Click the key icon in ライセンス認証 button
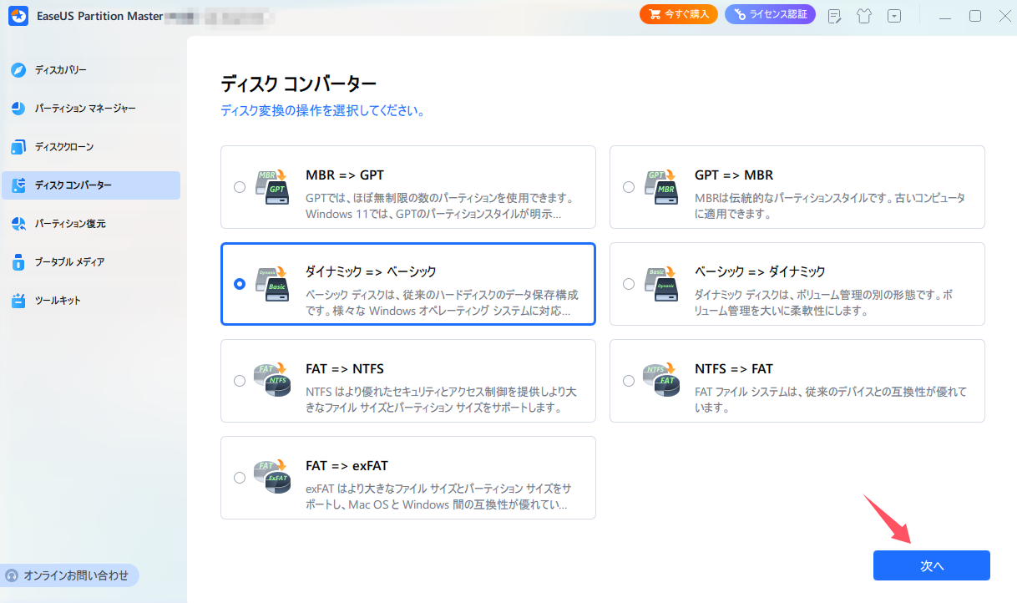 pyautogui.click(x=738, y=14)
